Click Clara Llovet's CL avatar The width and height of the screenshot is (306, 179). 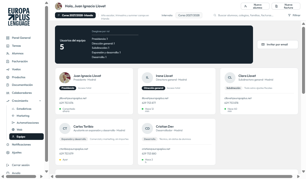[230, 78]
